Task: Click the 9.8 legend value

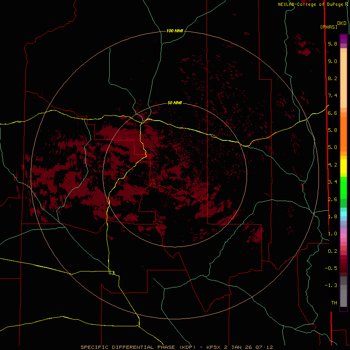Action: coord(332,44)
